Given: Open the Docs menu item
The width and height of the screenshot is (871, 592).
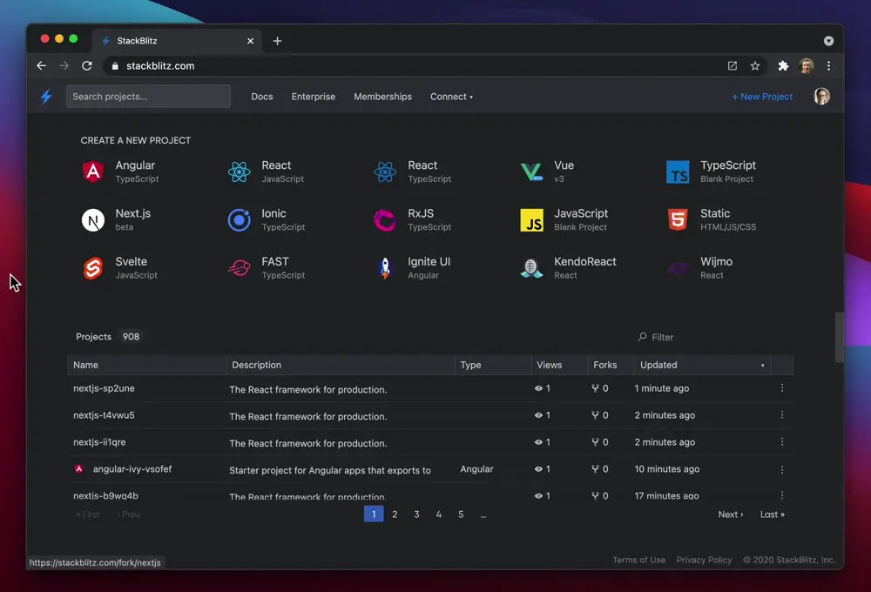Looking at the screenshot, I should 262,97.
